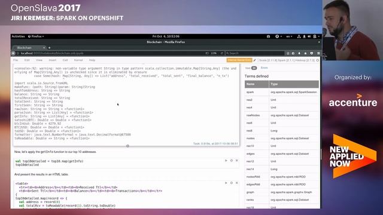Open a new Firefox tab with plus
The image size is (383, 215).
pos(49,48)
